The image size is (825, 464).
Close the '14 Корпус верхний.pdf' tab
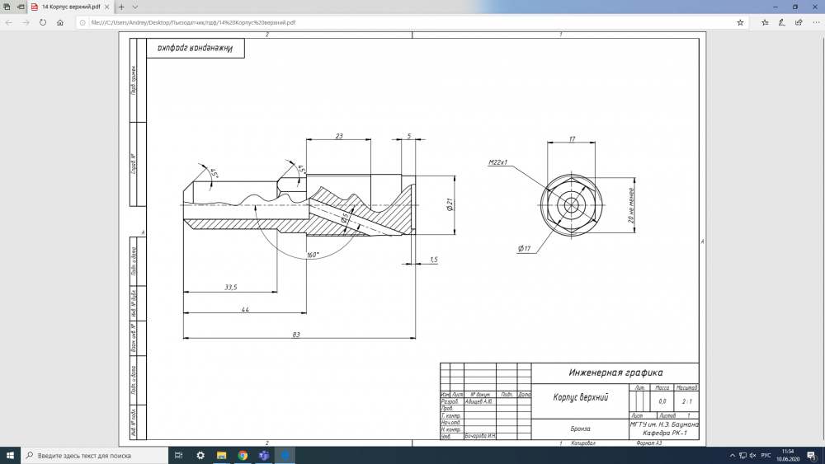(x=106, y=7)
